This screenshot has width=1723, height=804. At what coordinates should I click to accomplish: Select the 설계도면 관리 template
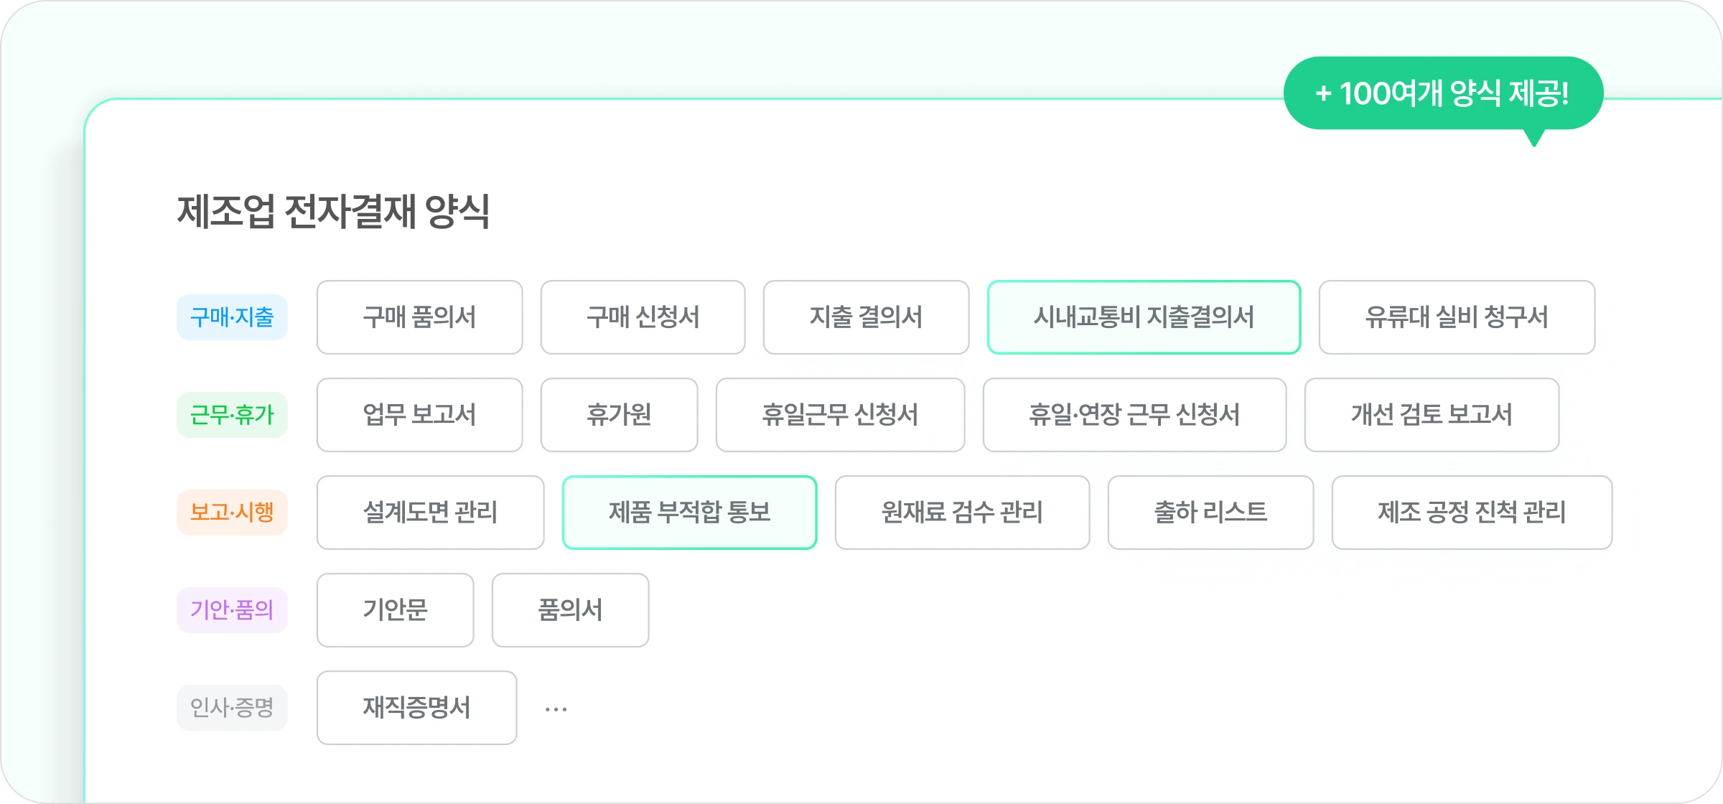[x=430, y=513]
